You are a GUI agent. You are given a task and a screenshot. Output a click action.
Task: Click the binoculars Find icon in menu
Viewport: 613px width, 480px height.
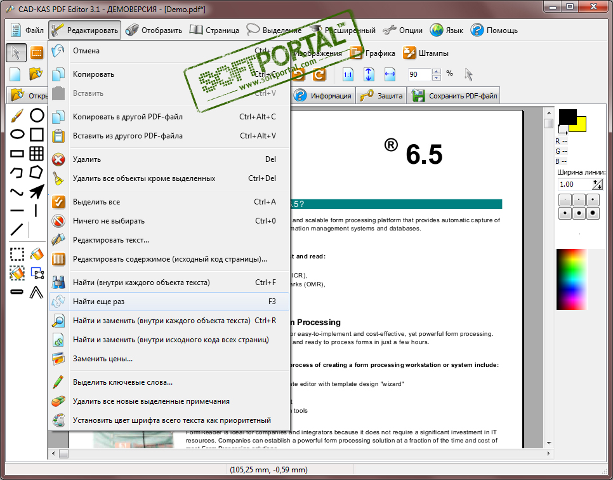point(58,283)
